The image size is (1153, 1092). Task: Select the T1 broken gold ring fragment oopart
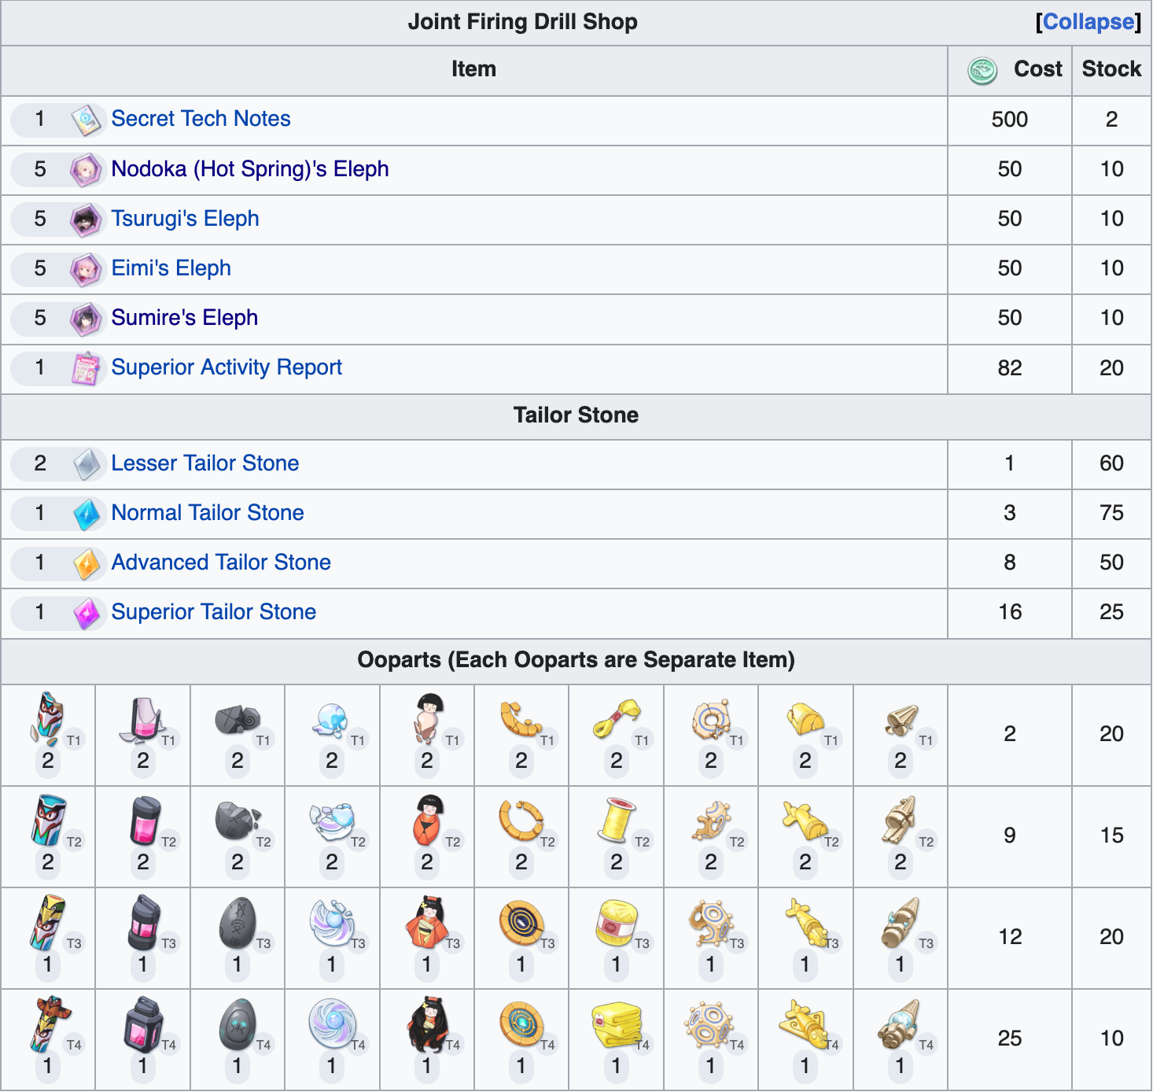point(521,719)
